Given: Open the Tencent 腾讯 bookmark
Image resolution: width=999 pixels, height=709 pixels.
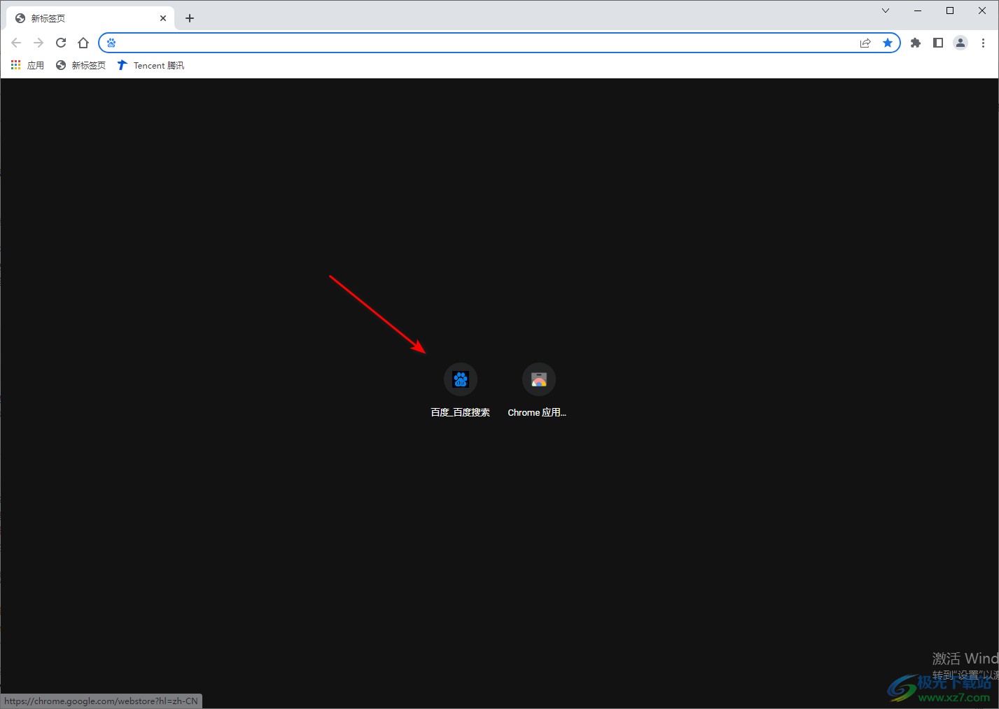Looking at the screenshot, I should tap(151, 65).
